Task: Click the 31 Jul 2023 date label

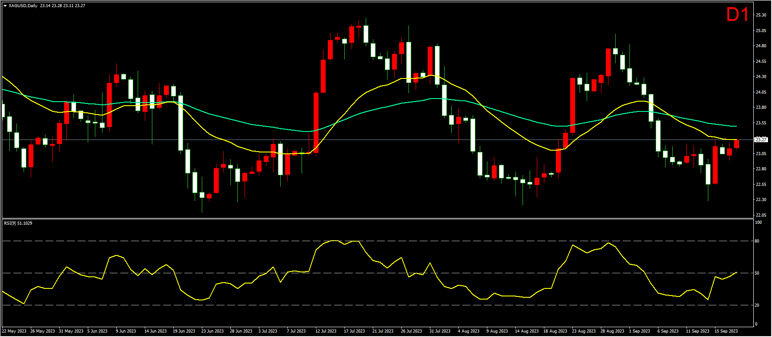Action: [x=441, y=331]
